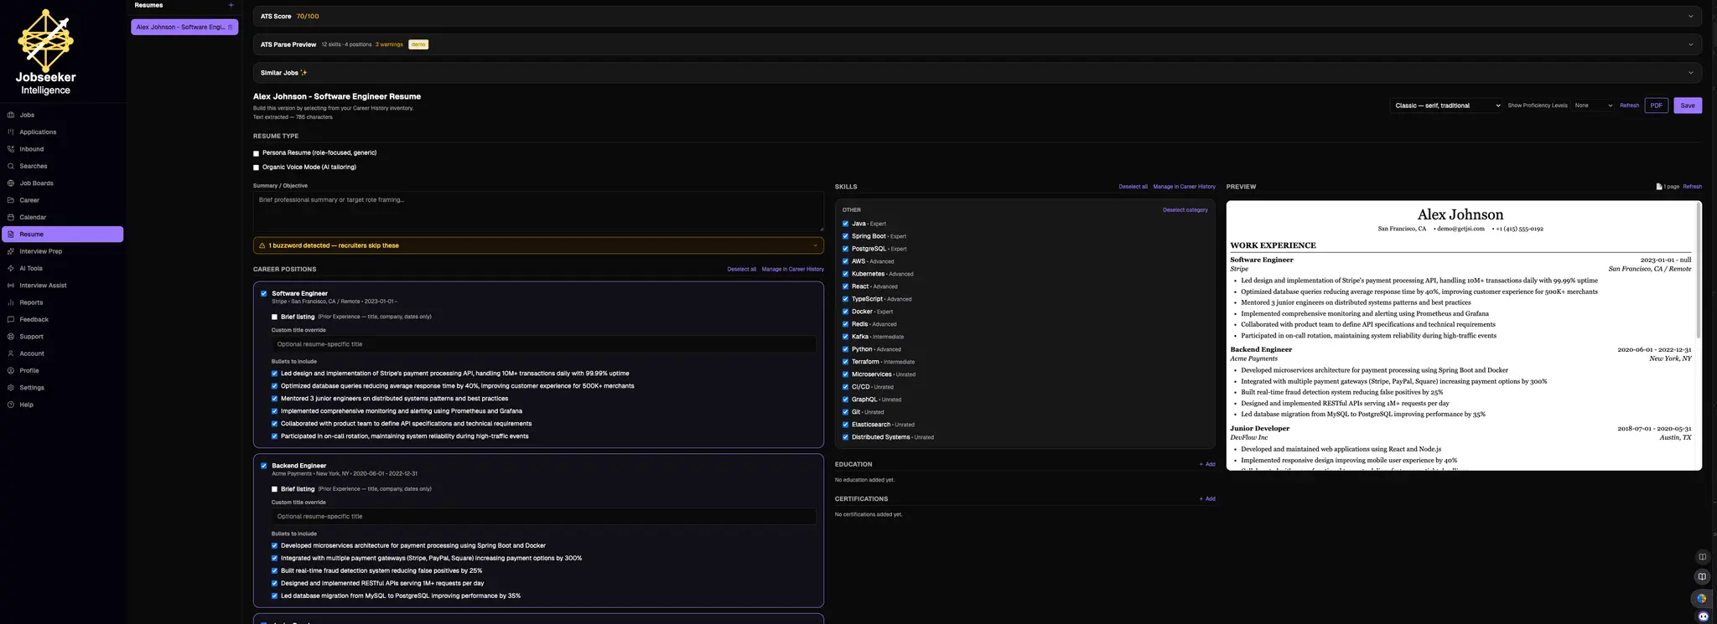Click Custom title override under Software Engineer
Screen dimensions: 1717x624
543,344
